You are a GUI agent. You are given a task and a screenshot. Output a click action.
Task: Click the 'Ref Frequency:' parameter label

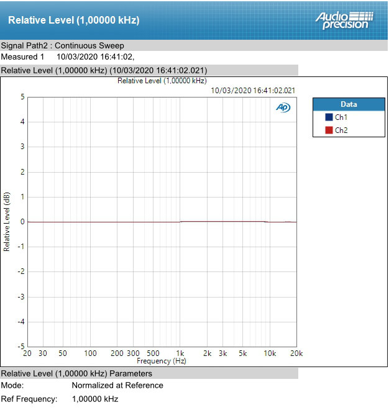(29, 399)
